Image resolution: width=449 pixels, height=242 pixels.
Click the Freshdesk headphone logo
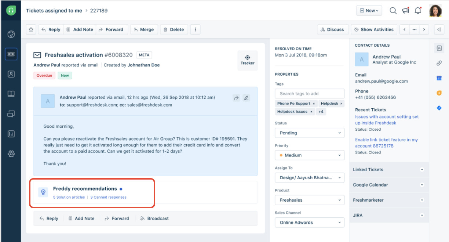click(x=11, y=10)
